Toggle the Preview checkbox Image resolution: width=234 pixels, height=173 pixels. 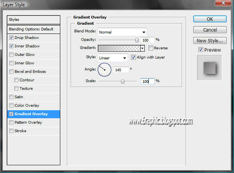coord(201,50)
